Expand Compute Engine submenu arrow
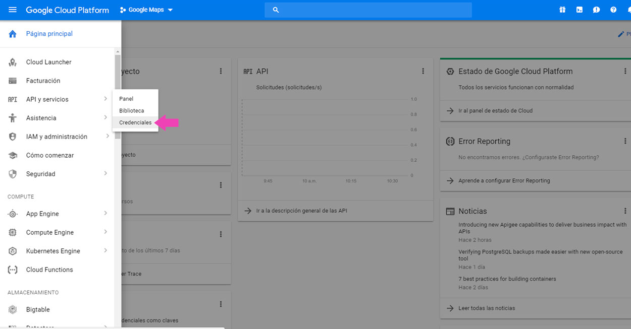 (106, 232)
